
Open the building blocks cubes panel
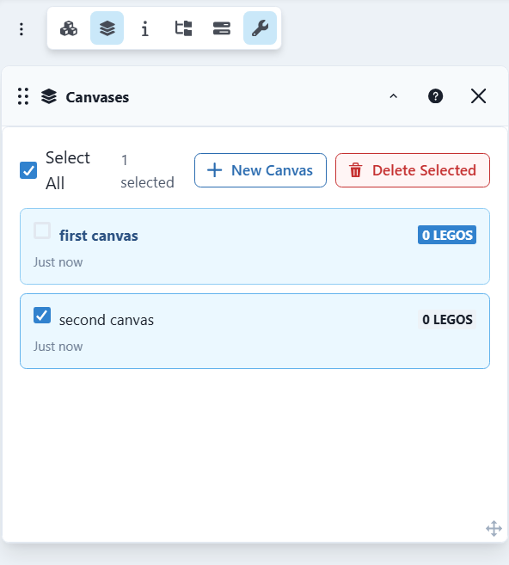click(69, 28)
